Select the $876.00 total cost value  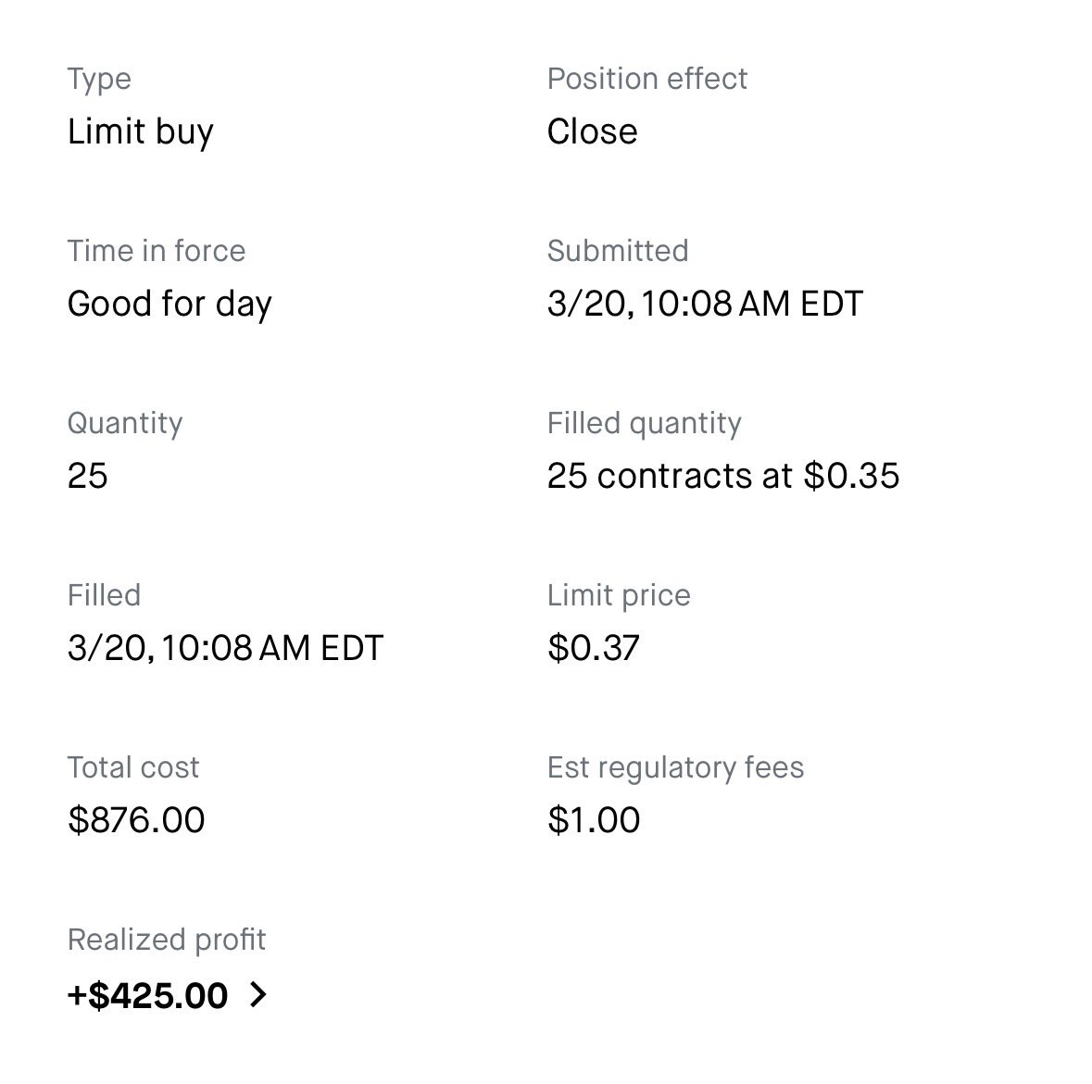[x=136, y=820]
